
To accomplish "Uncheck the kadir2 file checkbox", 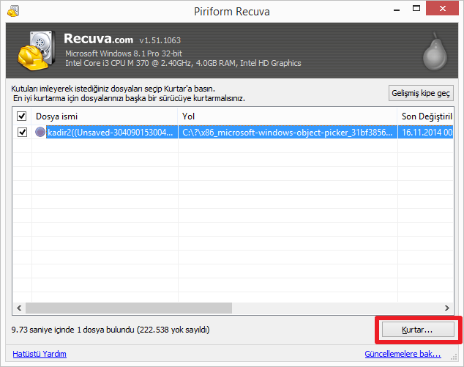I will tap(22, 132).
